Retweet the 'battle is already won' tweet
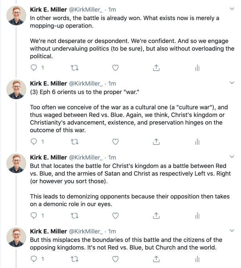Screen dimensions: 241x268 tap(74, 67)
